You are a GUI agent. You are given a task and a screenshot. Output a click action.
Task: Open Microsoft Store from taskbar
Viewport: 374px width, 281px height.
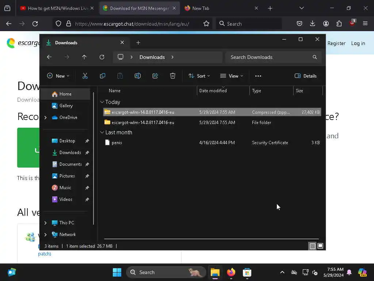coord(247,272)
